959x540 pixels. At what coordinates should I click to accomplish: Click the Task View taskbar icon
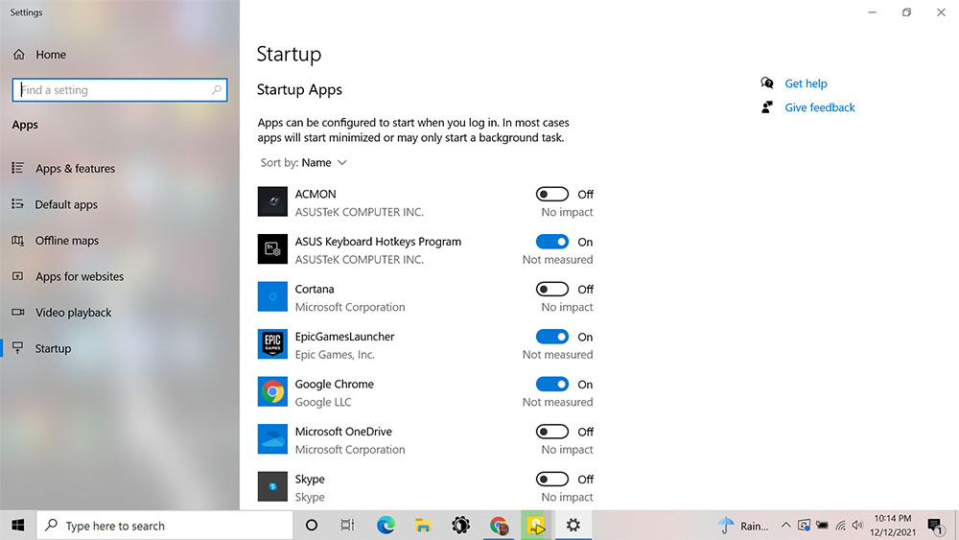click(x=347, y=526)
